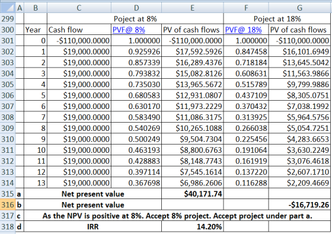Click the 'Net present value' label in row 315
The image size is (332, 234).
[92, 194]
